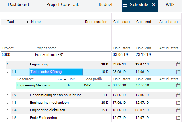
Task: Click project Calc. start field 03.06.19
Action: [x=124, y=55]
